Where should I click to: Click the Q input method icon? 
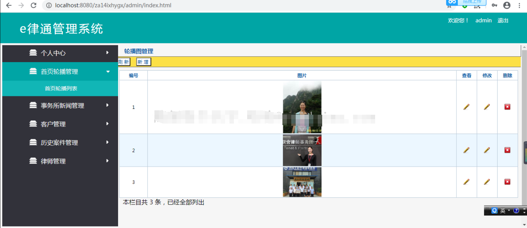(x=494, y=211)
